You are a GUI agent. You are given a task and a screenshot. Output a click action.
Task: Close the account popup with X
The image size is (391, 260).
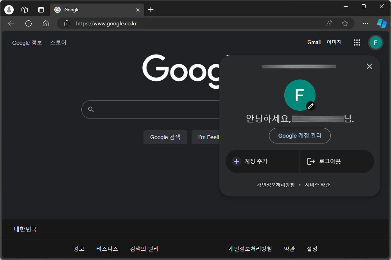click(369, 66)
